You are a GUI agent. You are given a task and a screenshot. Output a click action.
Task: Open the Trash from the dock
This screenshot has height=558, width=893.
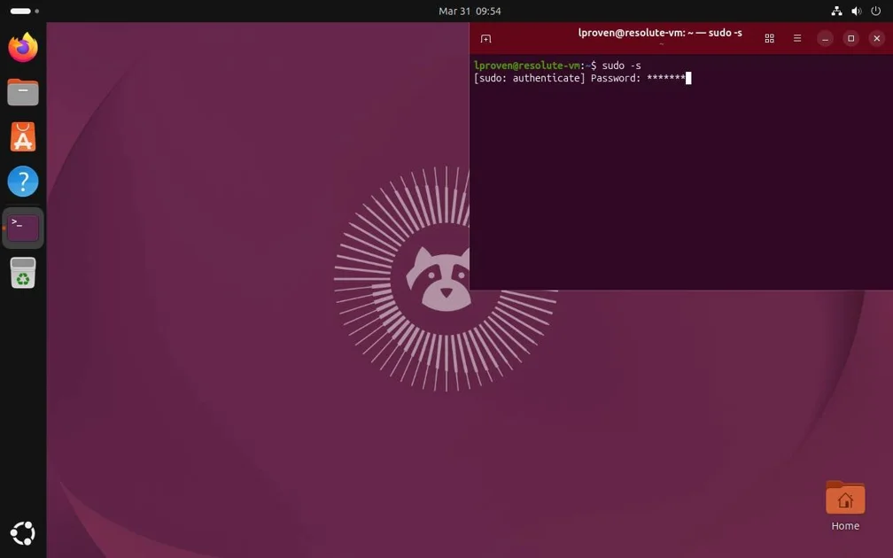click(23, 273)
